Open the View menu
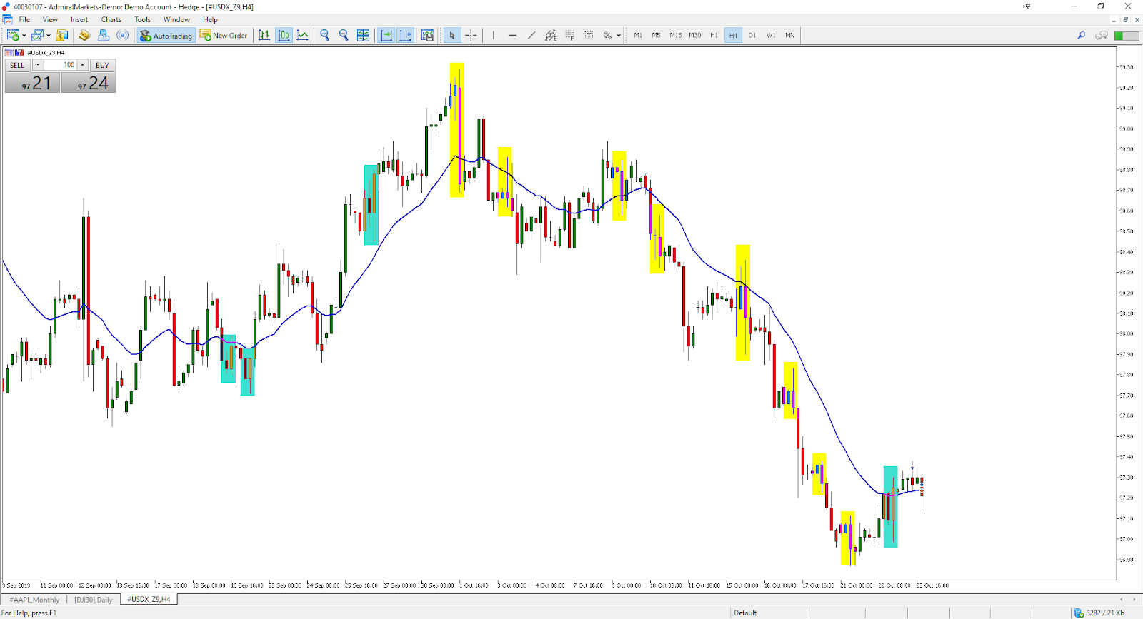 pos(50,19)
